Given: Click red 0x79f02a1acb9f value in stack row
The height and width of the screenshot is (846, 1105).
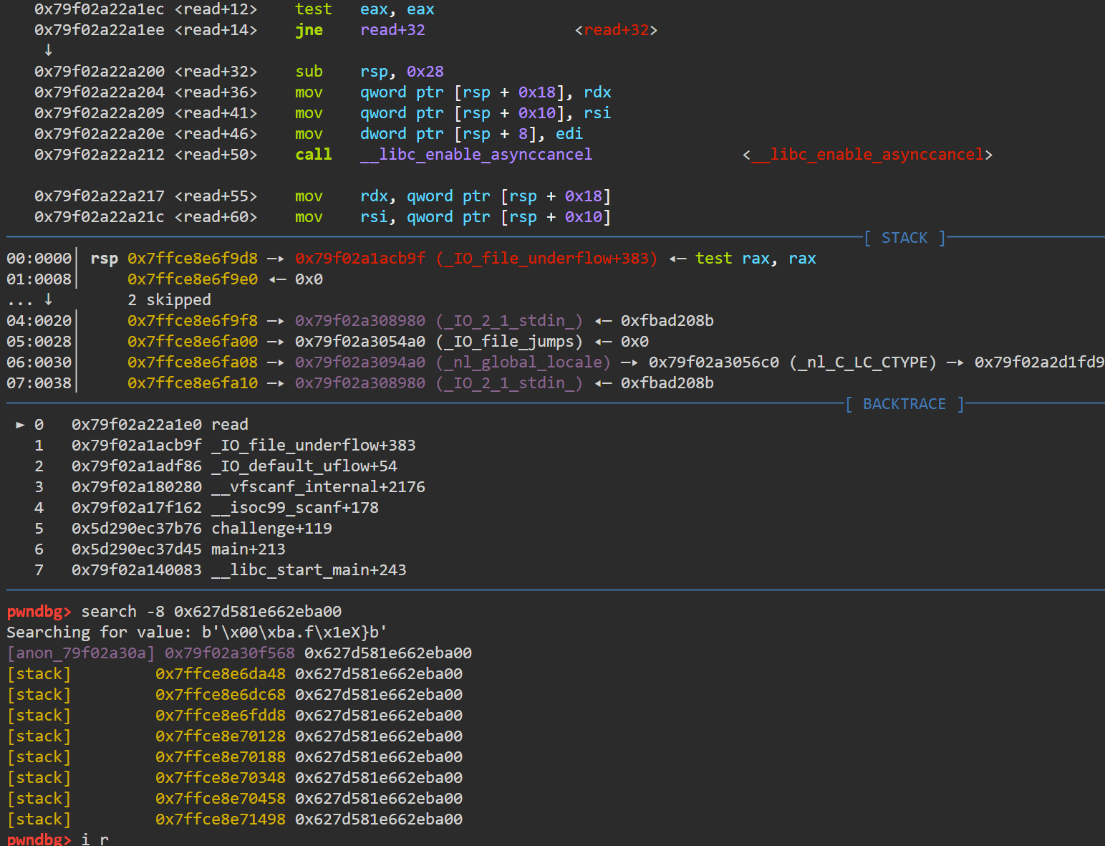Looking at the screenshot, I should click(360, 259).
